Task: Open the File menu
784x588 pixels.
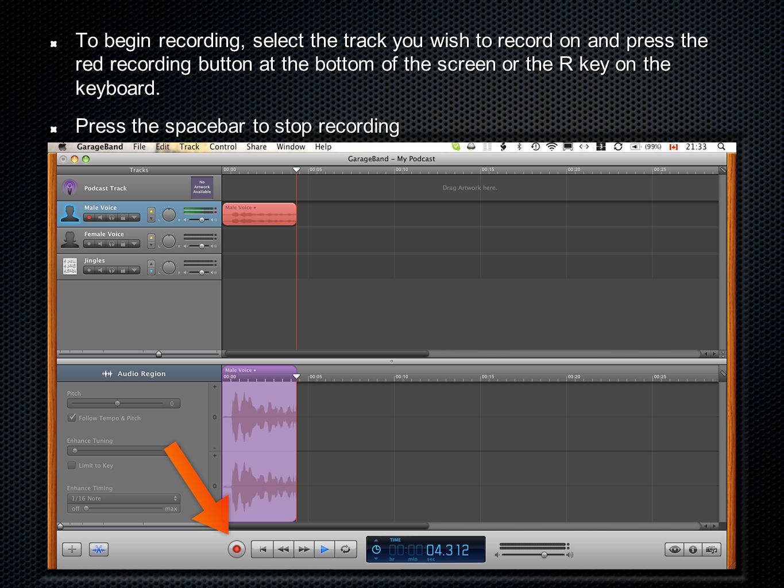Action: (140, 147)
